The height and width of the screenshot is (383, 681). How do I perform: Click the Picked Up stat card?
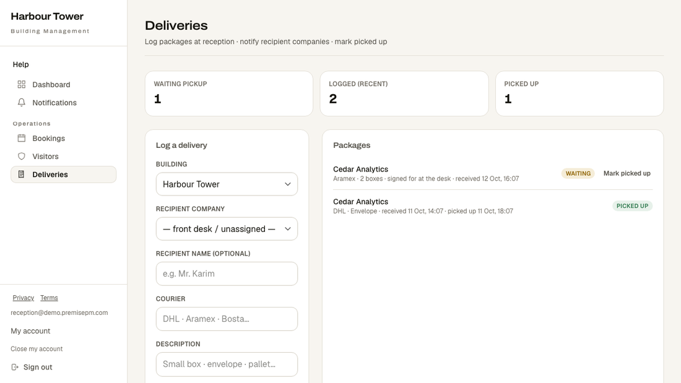[x=579, y=94]
